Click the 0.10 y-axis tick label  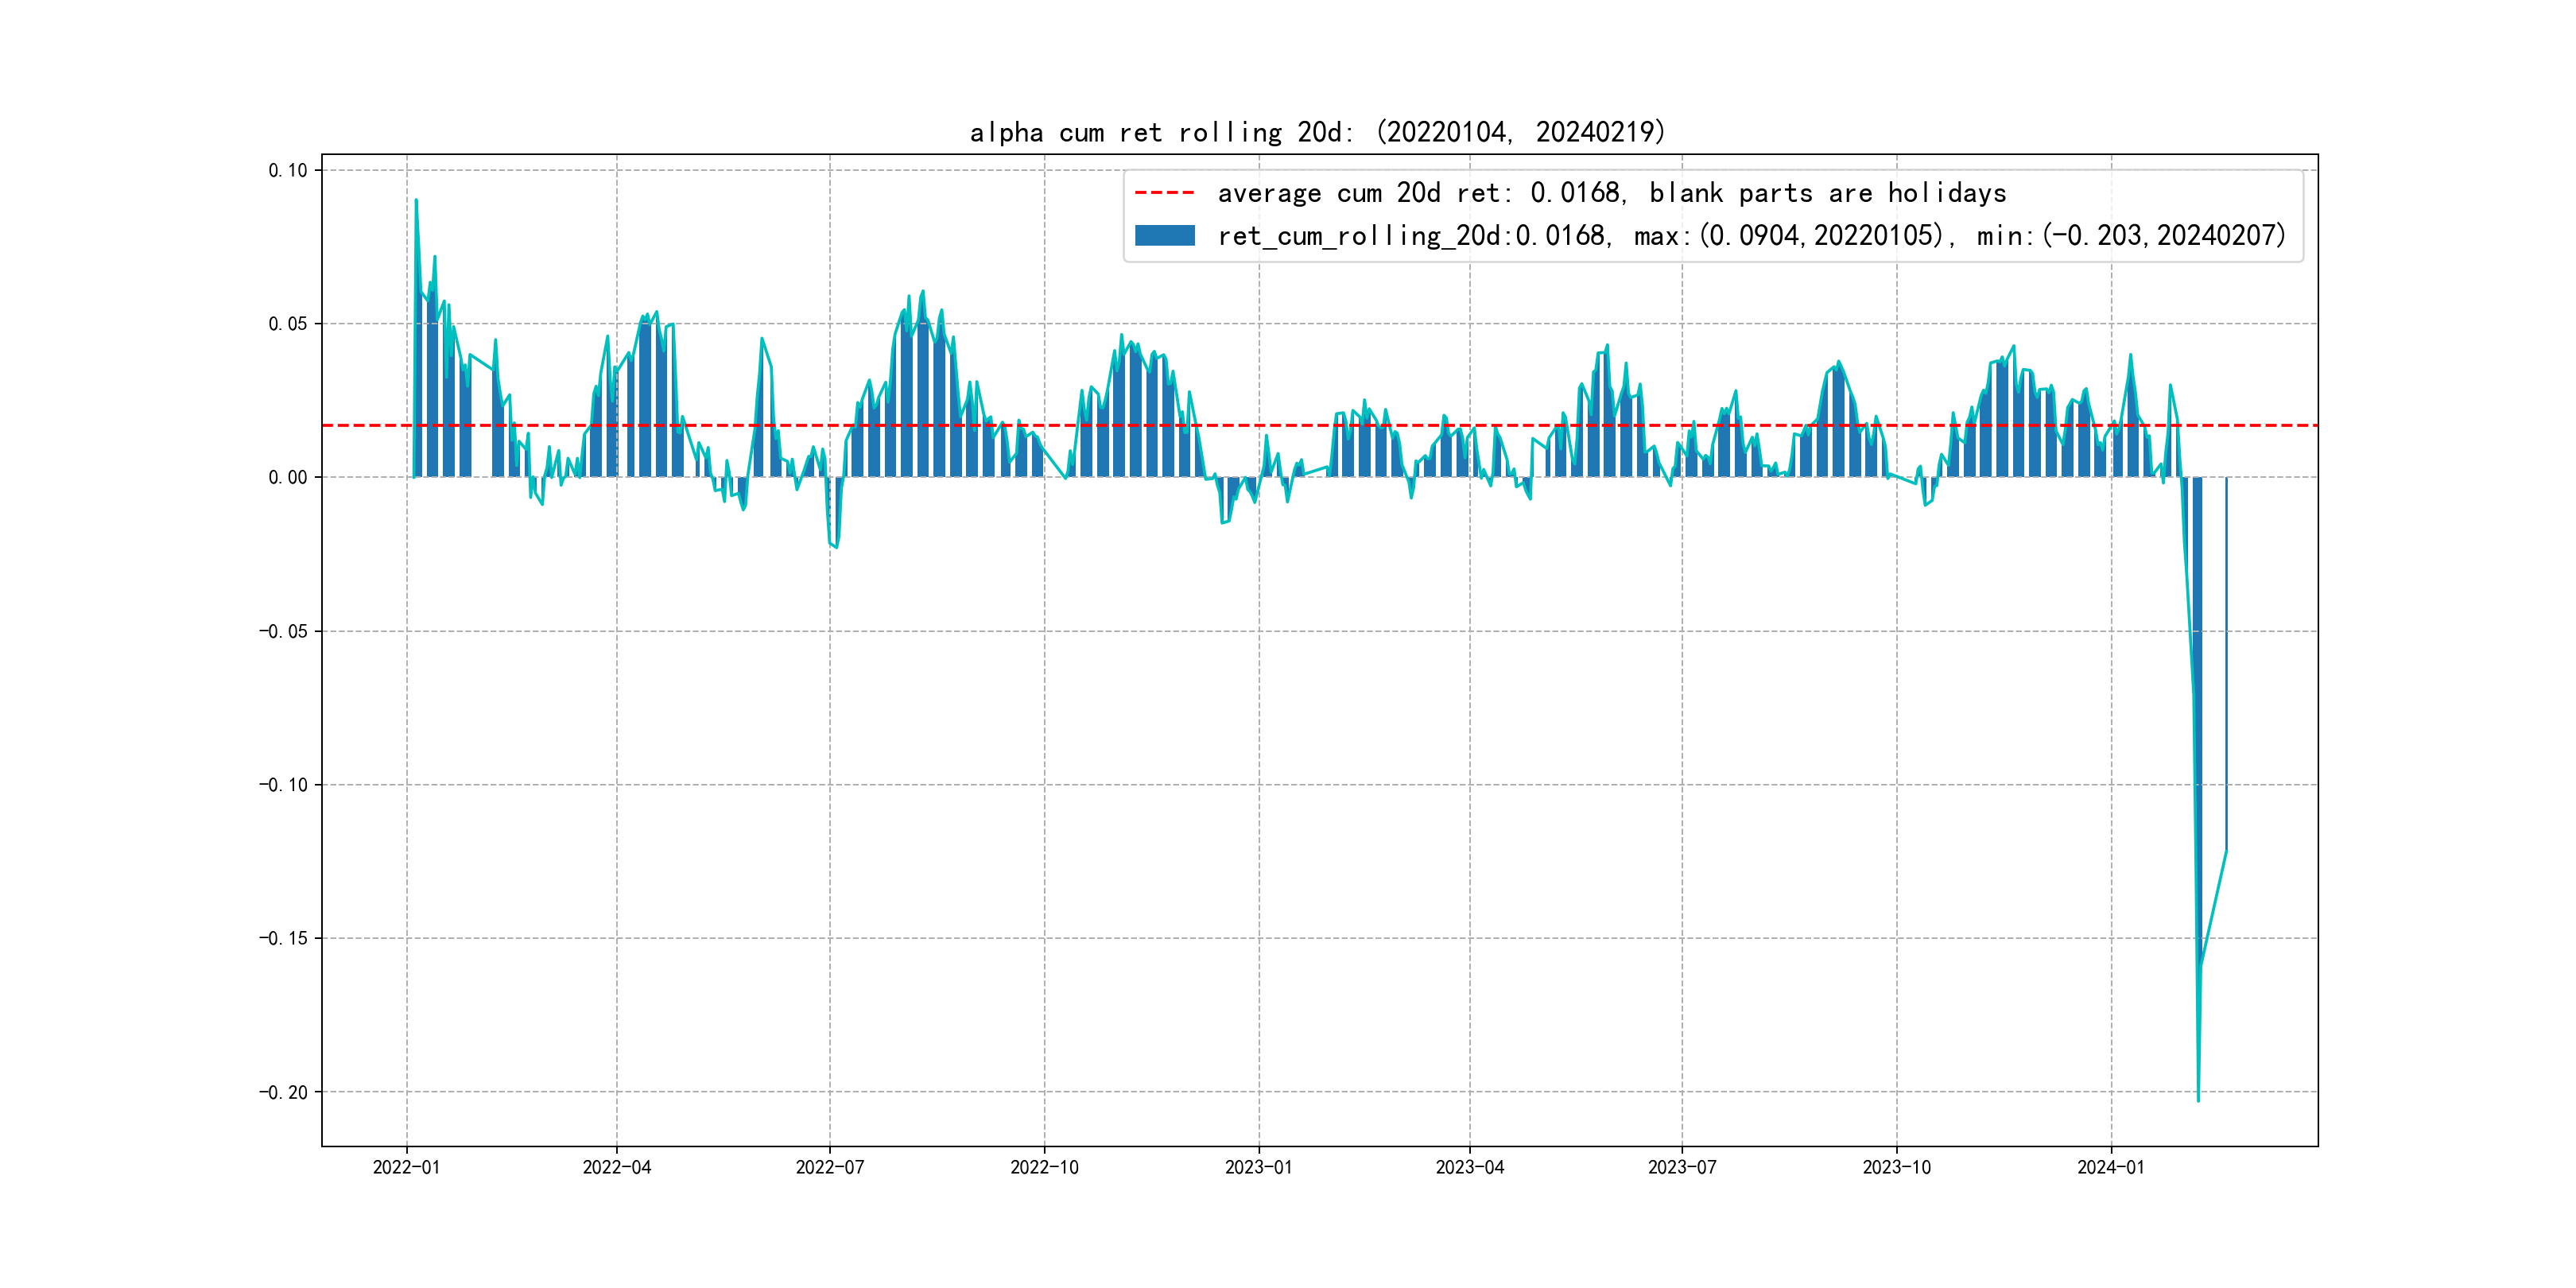(x=287, y=171)
